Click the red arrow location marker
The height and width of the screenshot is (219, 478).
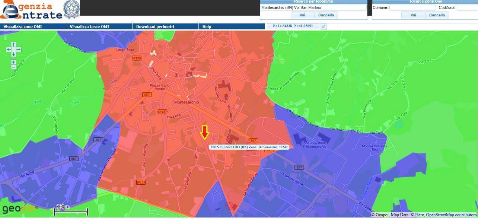204,132
